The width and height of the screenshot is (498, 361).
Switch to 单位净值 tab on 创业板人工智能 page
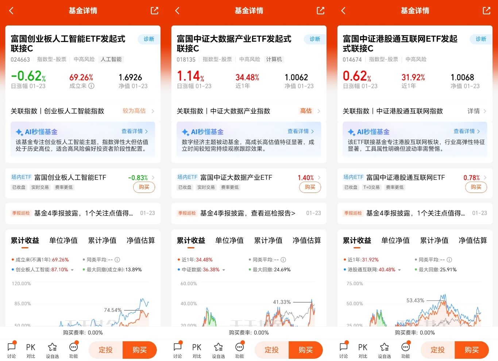tap(63, 240)
